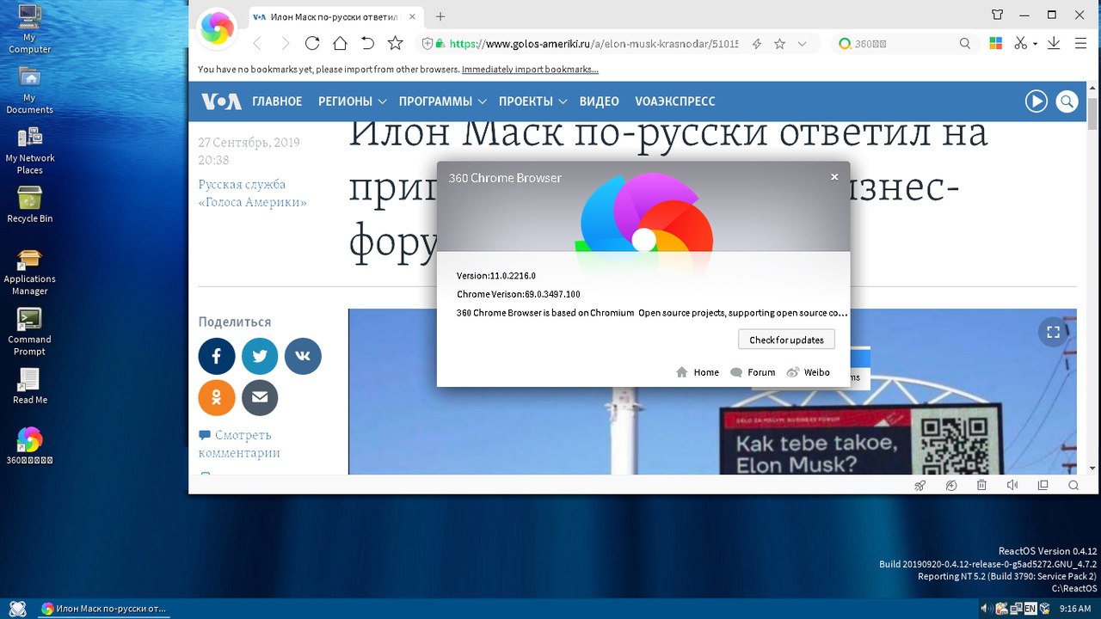Click the zoom magnifier in status bar

1073,486
